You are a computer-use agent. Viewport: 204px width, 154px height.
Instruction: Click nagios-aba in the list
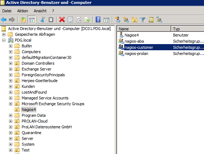[x=134, y=41]
